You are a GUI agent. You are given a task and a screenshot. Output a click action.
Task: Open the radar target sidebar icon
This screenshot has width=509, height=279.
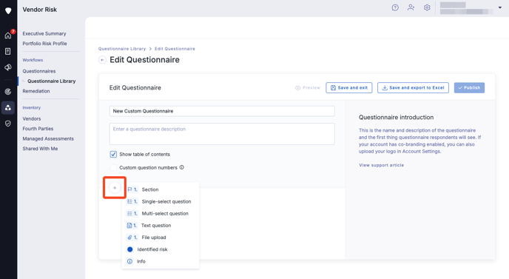8,92
